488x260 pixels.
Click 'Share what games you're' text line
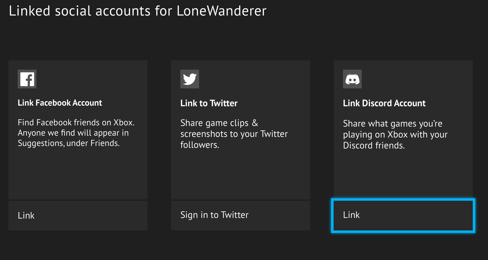(x=392, y=124)
